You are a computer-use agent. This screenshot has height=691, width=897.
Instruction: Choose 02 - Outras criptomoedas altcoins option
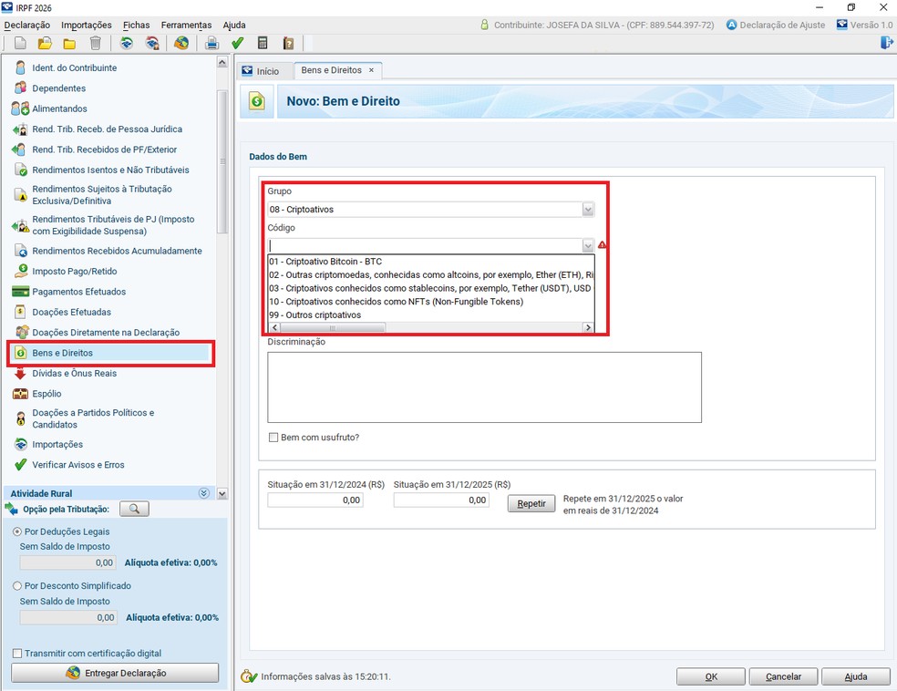pyautogui.click(x=431, y=274)
